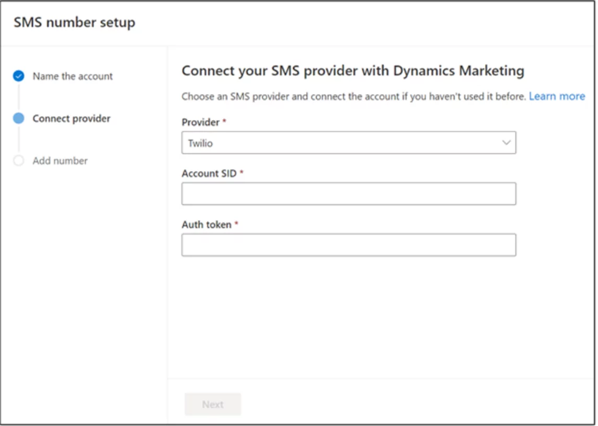Focus the Auth token input field

349,245
